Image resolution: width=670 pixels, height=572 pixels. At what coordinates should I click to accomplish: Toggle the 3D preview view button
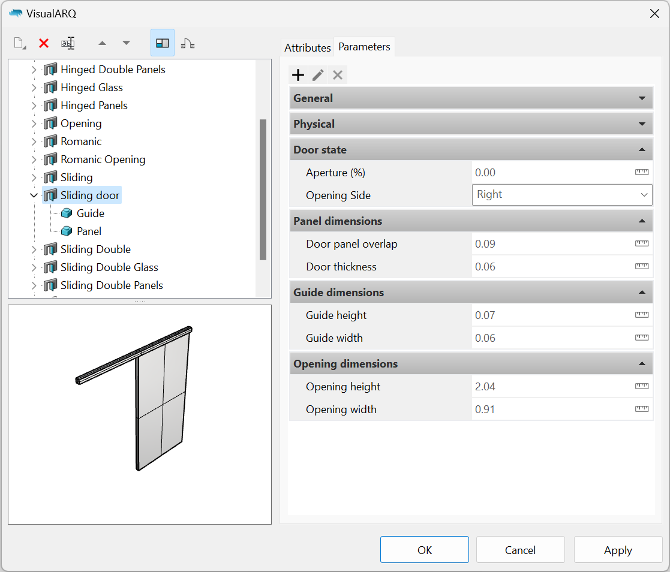tap(163, 43)
